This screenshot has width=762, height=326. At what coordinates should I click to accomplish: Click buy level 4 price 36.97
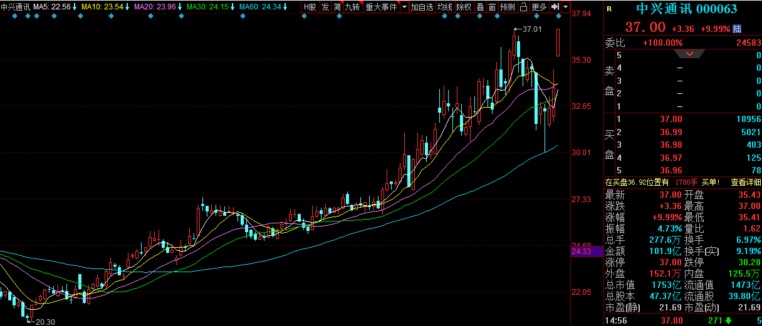pos(671,158)
